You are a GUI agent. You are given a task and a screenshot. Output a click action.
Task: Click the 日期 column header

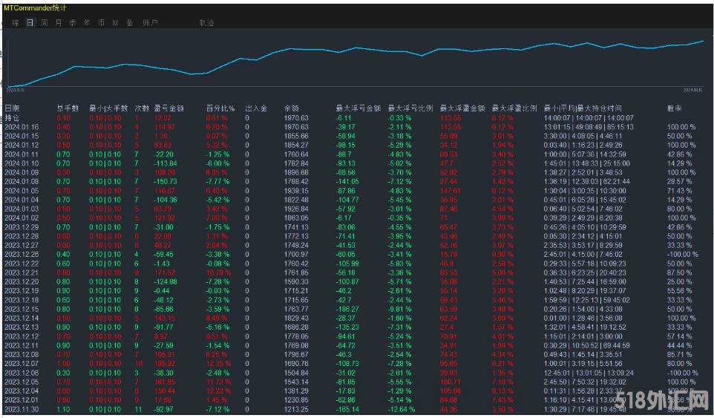(13, 108)
